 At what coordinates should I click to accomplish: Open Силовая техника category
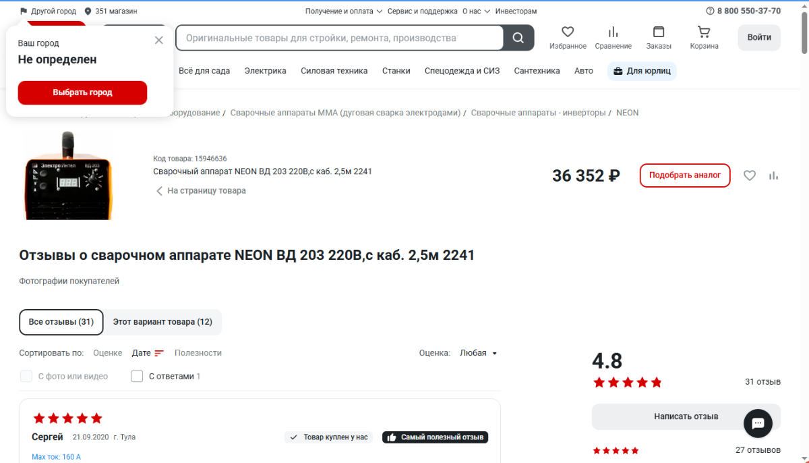[334, 71]
